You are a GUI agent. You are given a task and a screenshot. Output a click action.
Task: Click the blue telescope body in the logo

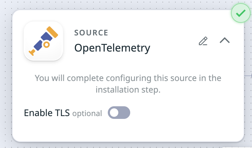pos(43,41)
